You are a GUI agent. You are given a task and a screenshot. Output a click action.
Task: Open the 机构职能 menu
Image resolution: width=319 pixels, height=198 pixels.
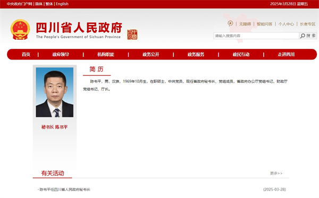(106, 55)
